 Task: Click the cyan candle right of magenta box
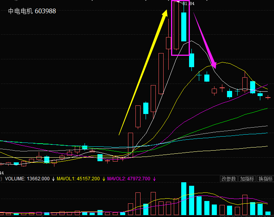191,60
